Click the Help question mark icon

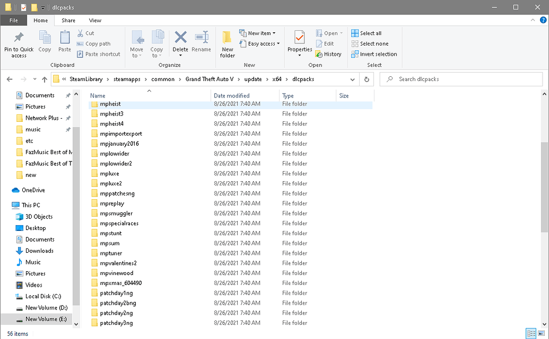tap(544, 20)
